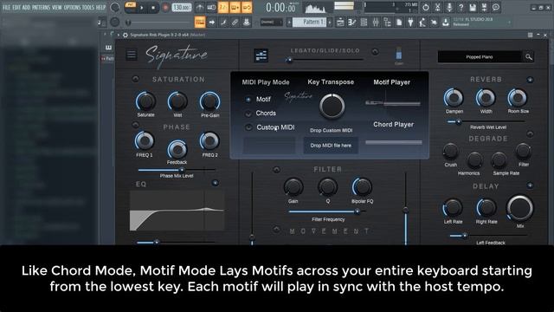Screen dimensions: 554x312
Task: Click the FL Studio record button
Action: (x=165, y=8)
